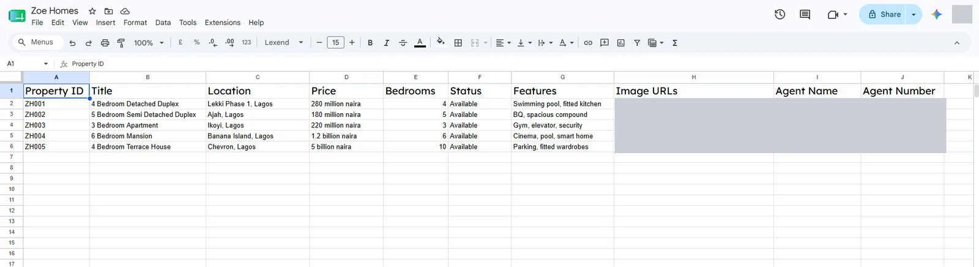Open the File menu

pos(37,23)
